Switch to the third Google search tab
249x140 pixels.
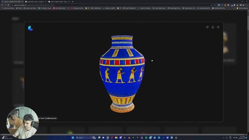click(59, 2)
